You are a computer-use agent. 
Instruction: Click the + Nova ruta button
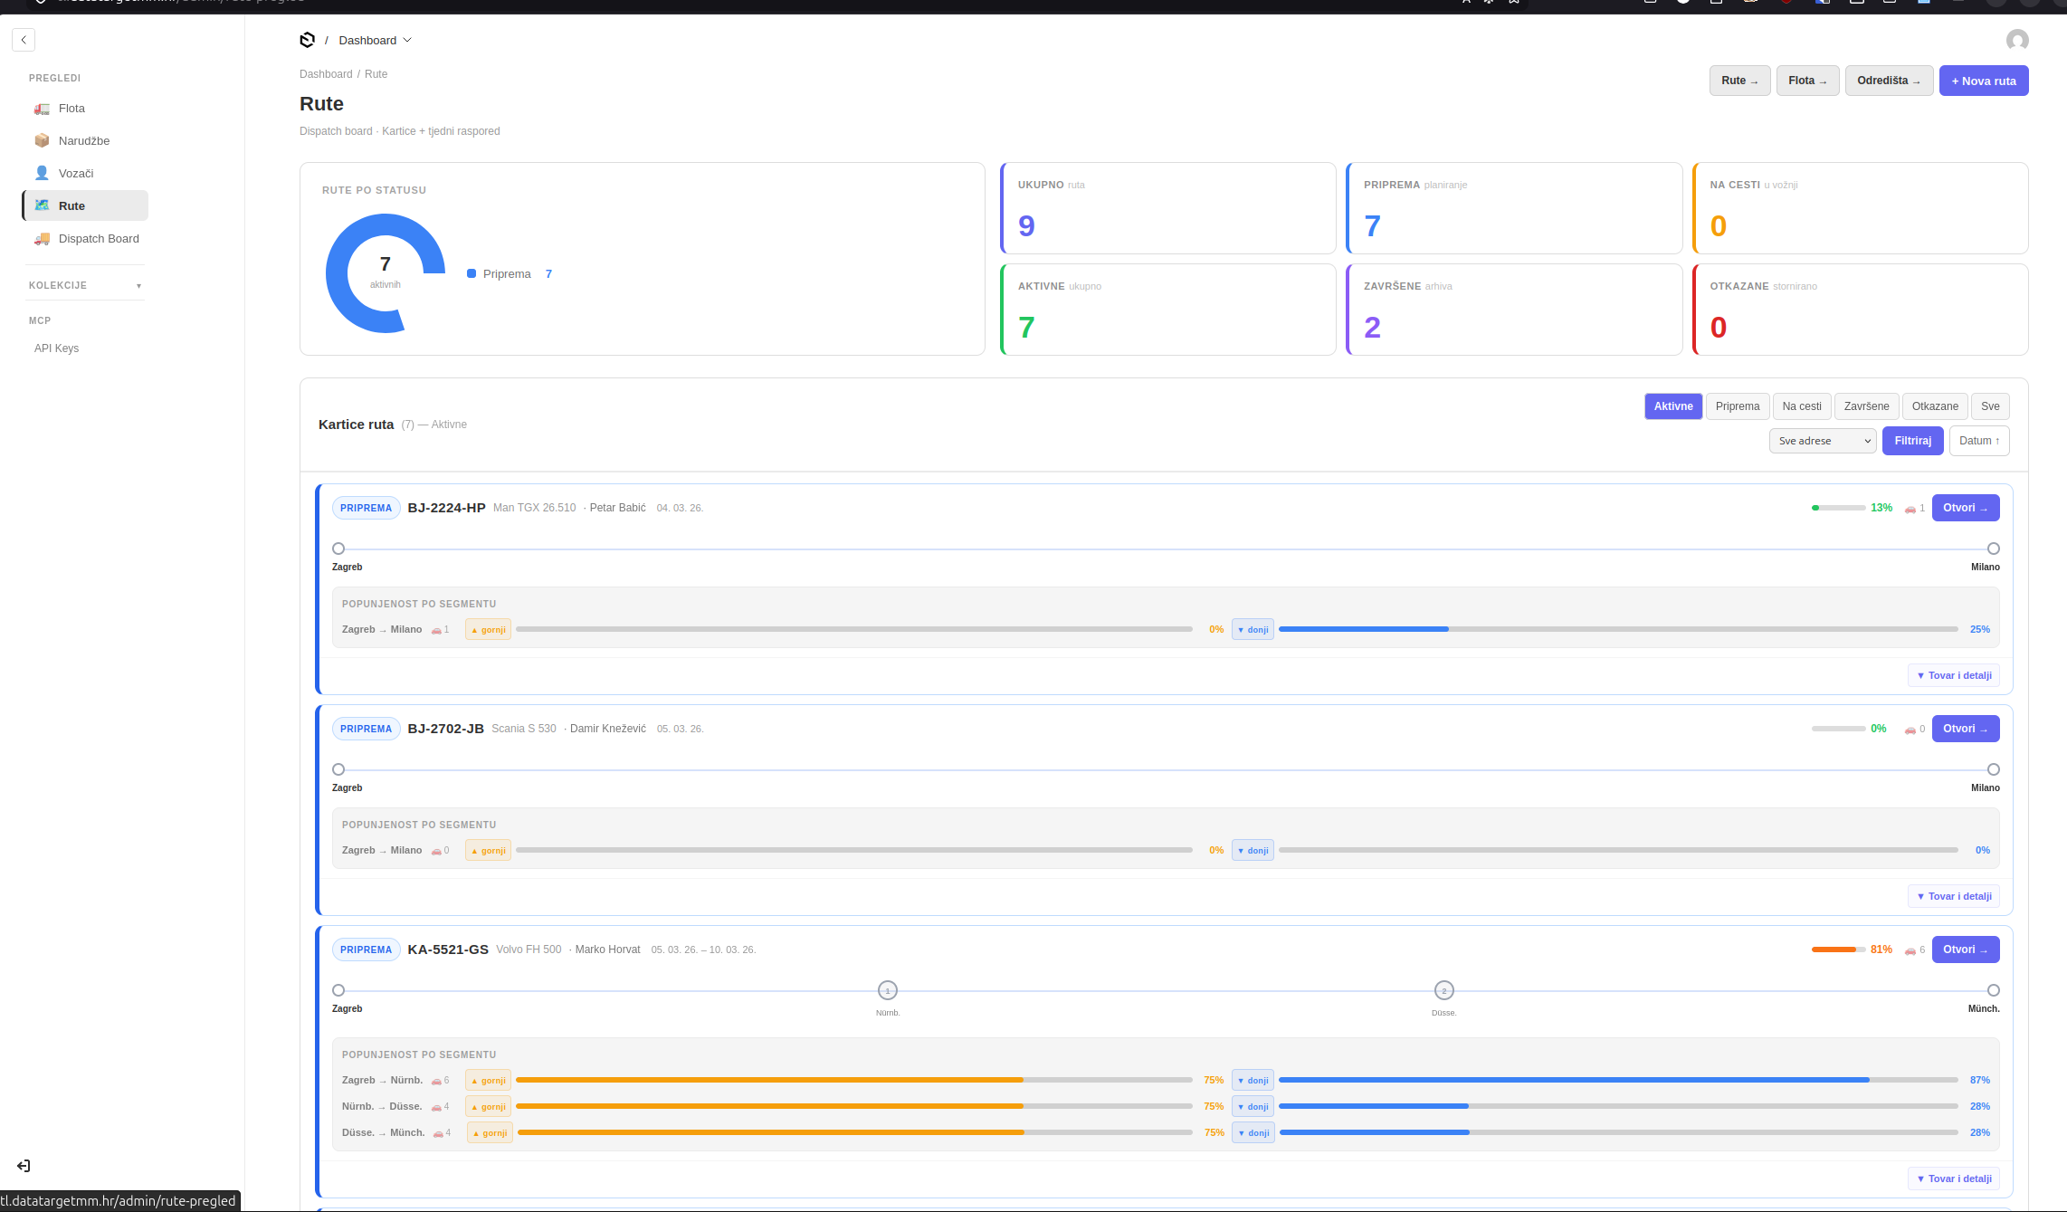point(1983,81)
